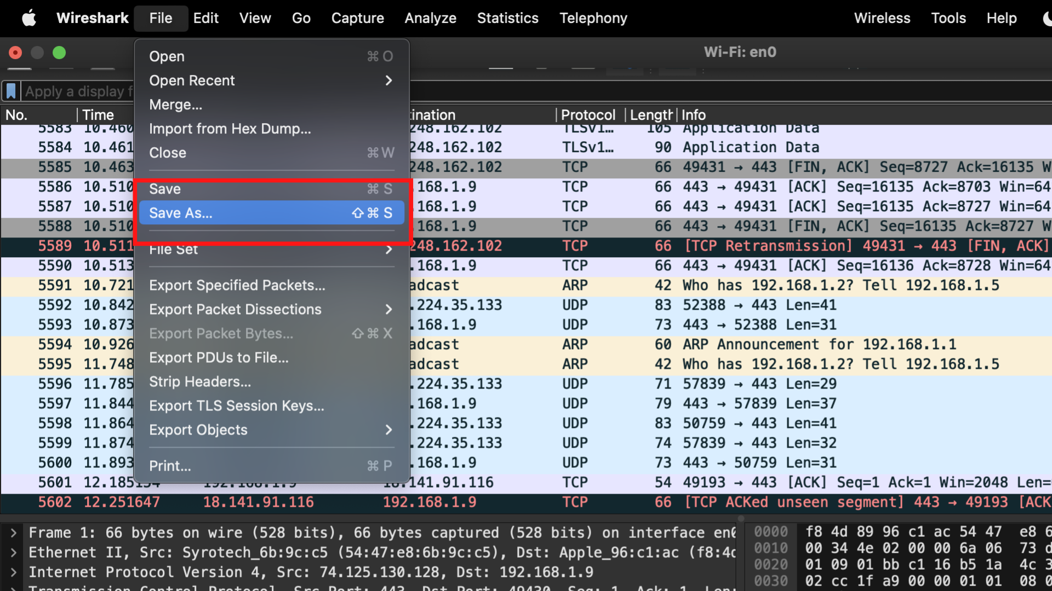Expand the File Set submenu
The image size is (1052, 591).
(271, 249)
